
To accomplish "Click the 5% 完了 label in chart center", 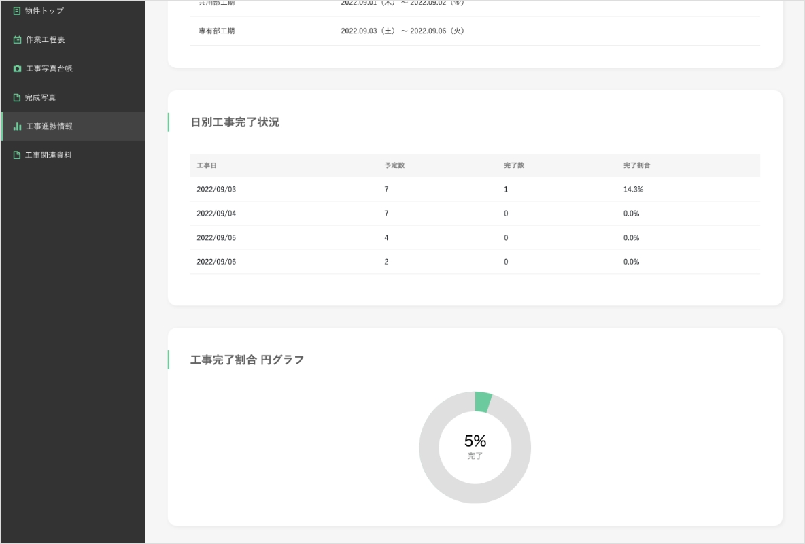I will 475,447.
